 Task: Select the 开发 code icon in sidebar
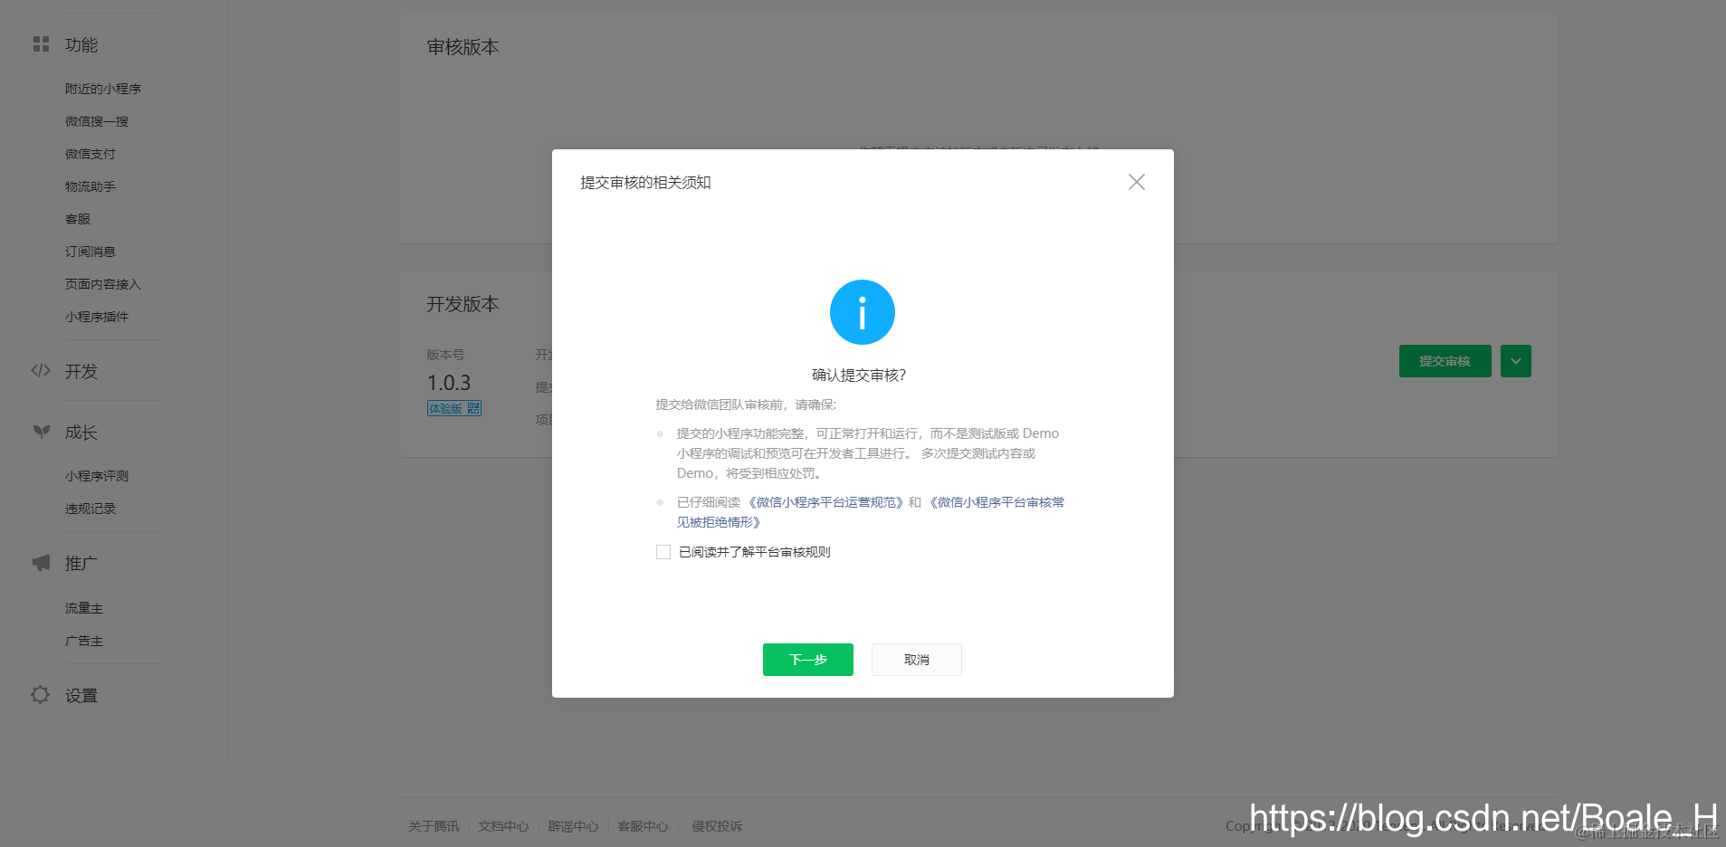coord(41,370)
